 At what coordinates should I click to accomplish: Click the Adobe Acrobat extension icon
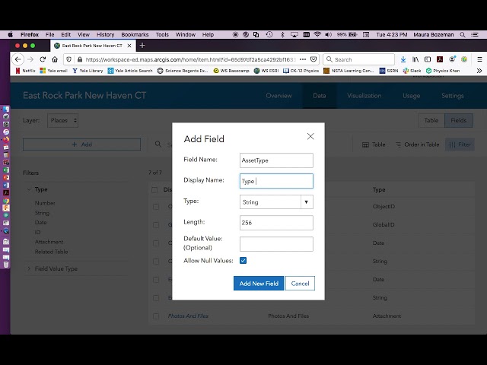(440, 59)
